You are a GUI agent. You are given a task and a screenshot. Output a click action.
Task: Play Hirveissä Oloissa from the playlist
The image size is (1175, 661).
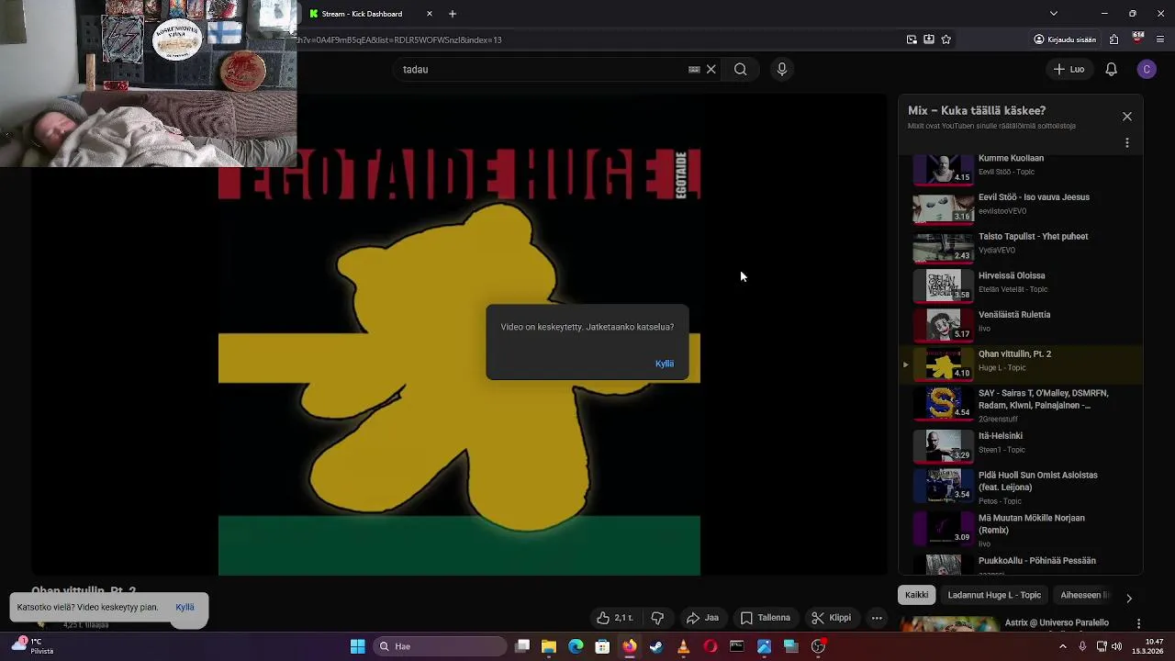pyautogui.click(x=1020, y=286)
